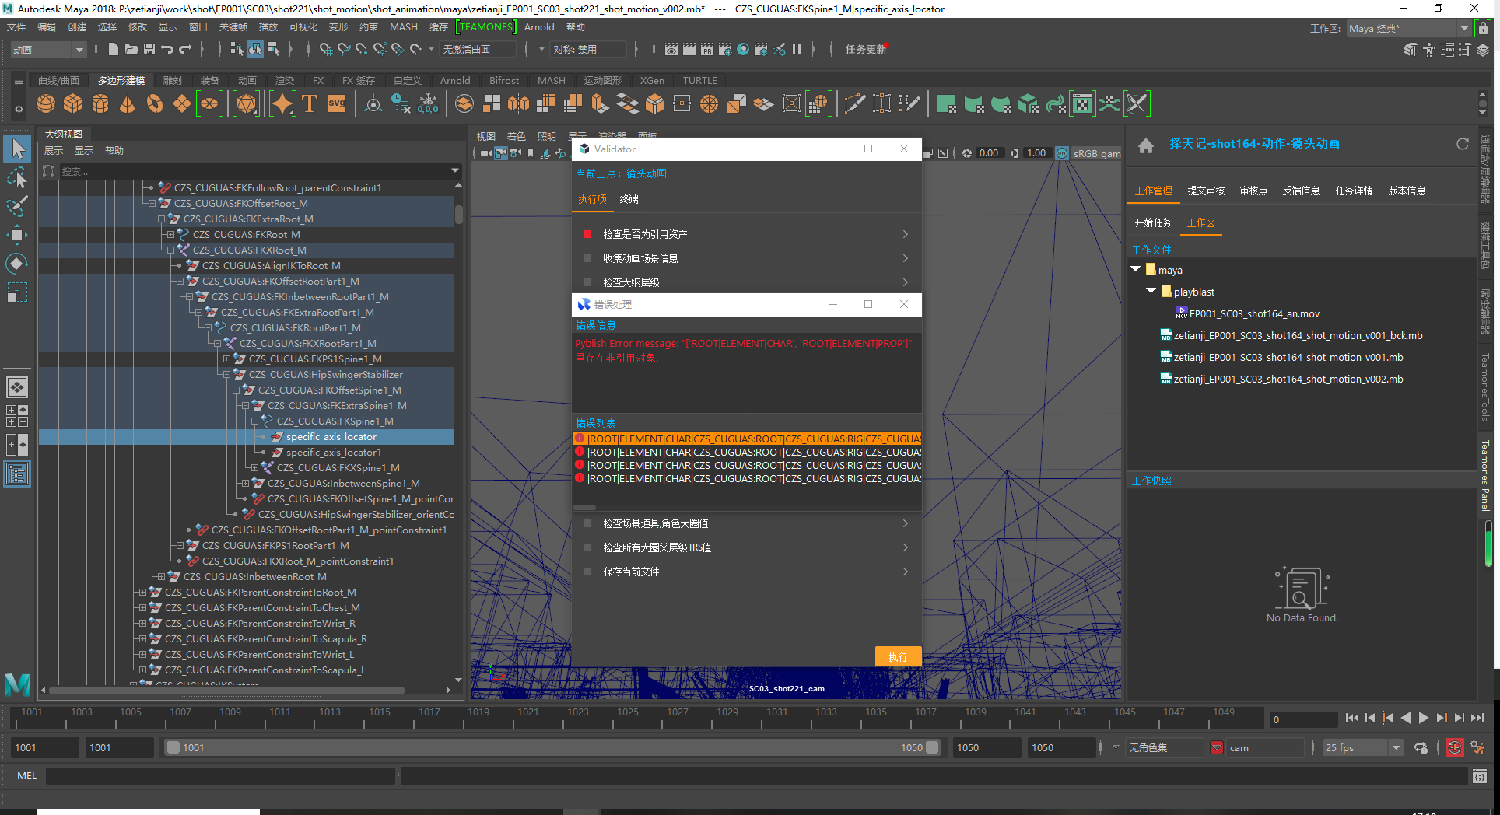Click the home icon in Teamones panel
Viewport: 1500px width, 815px height.
pos(1145,145)
